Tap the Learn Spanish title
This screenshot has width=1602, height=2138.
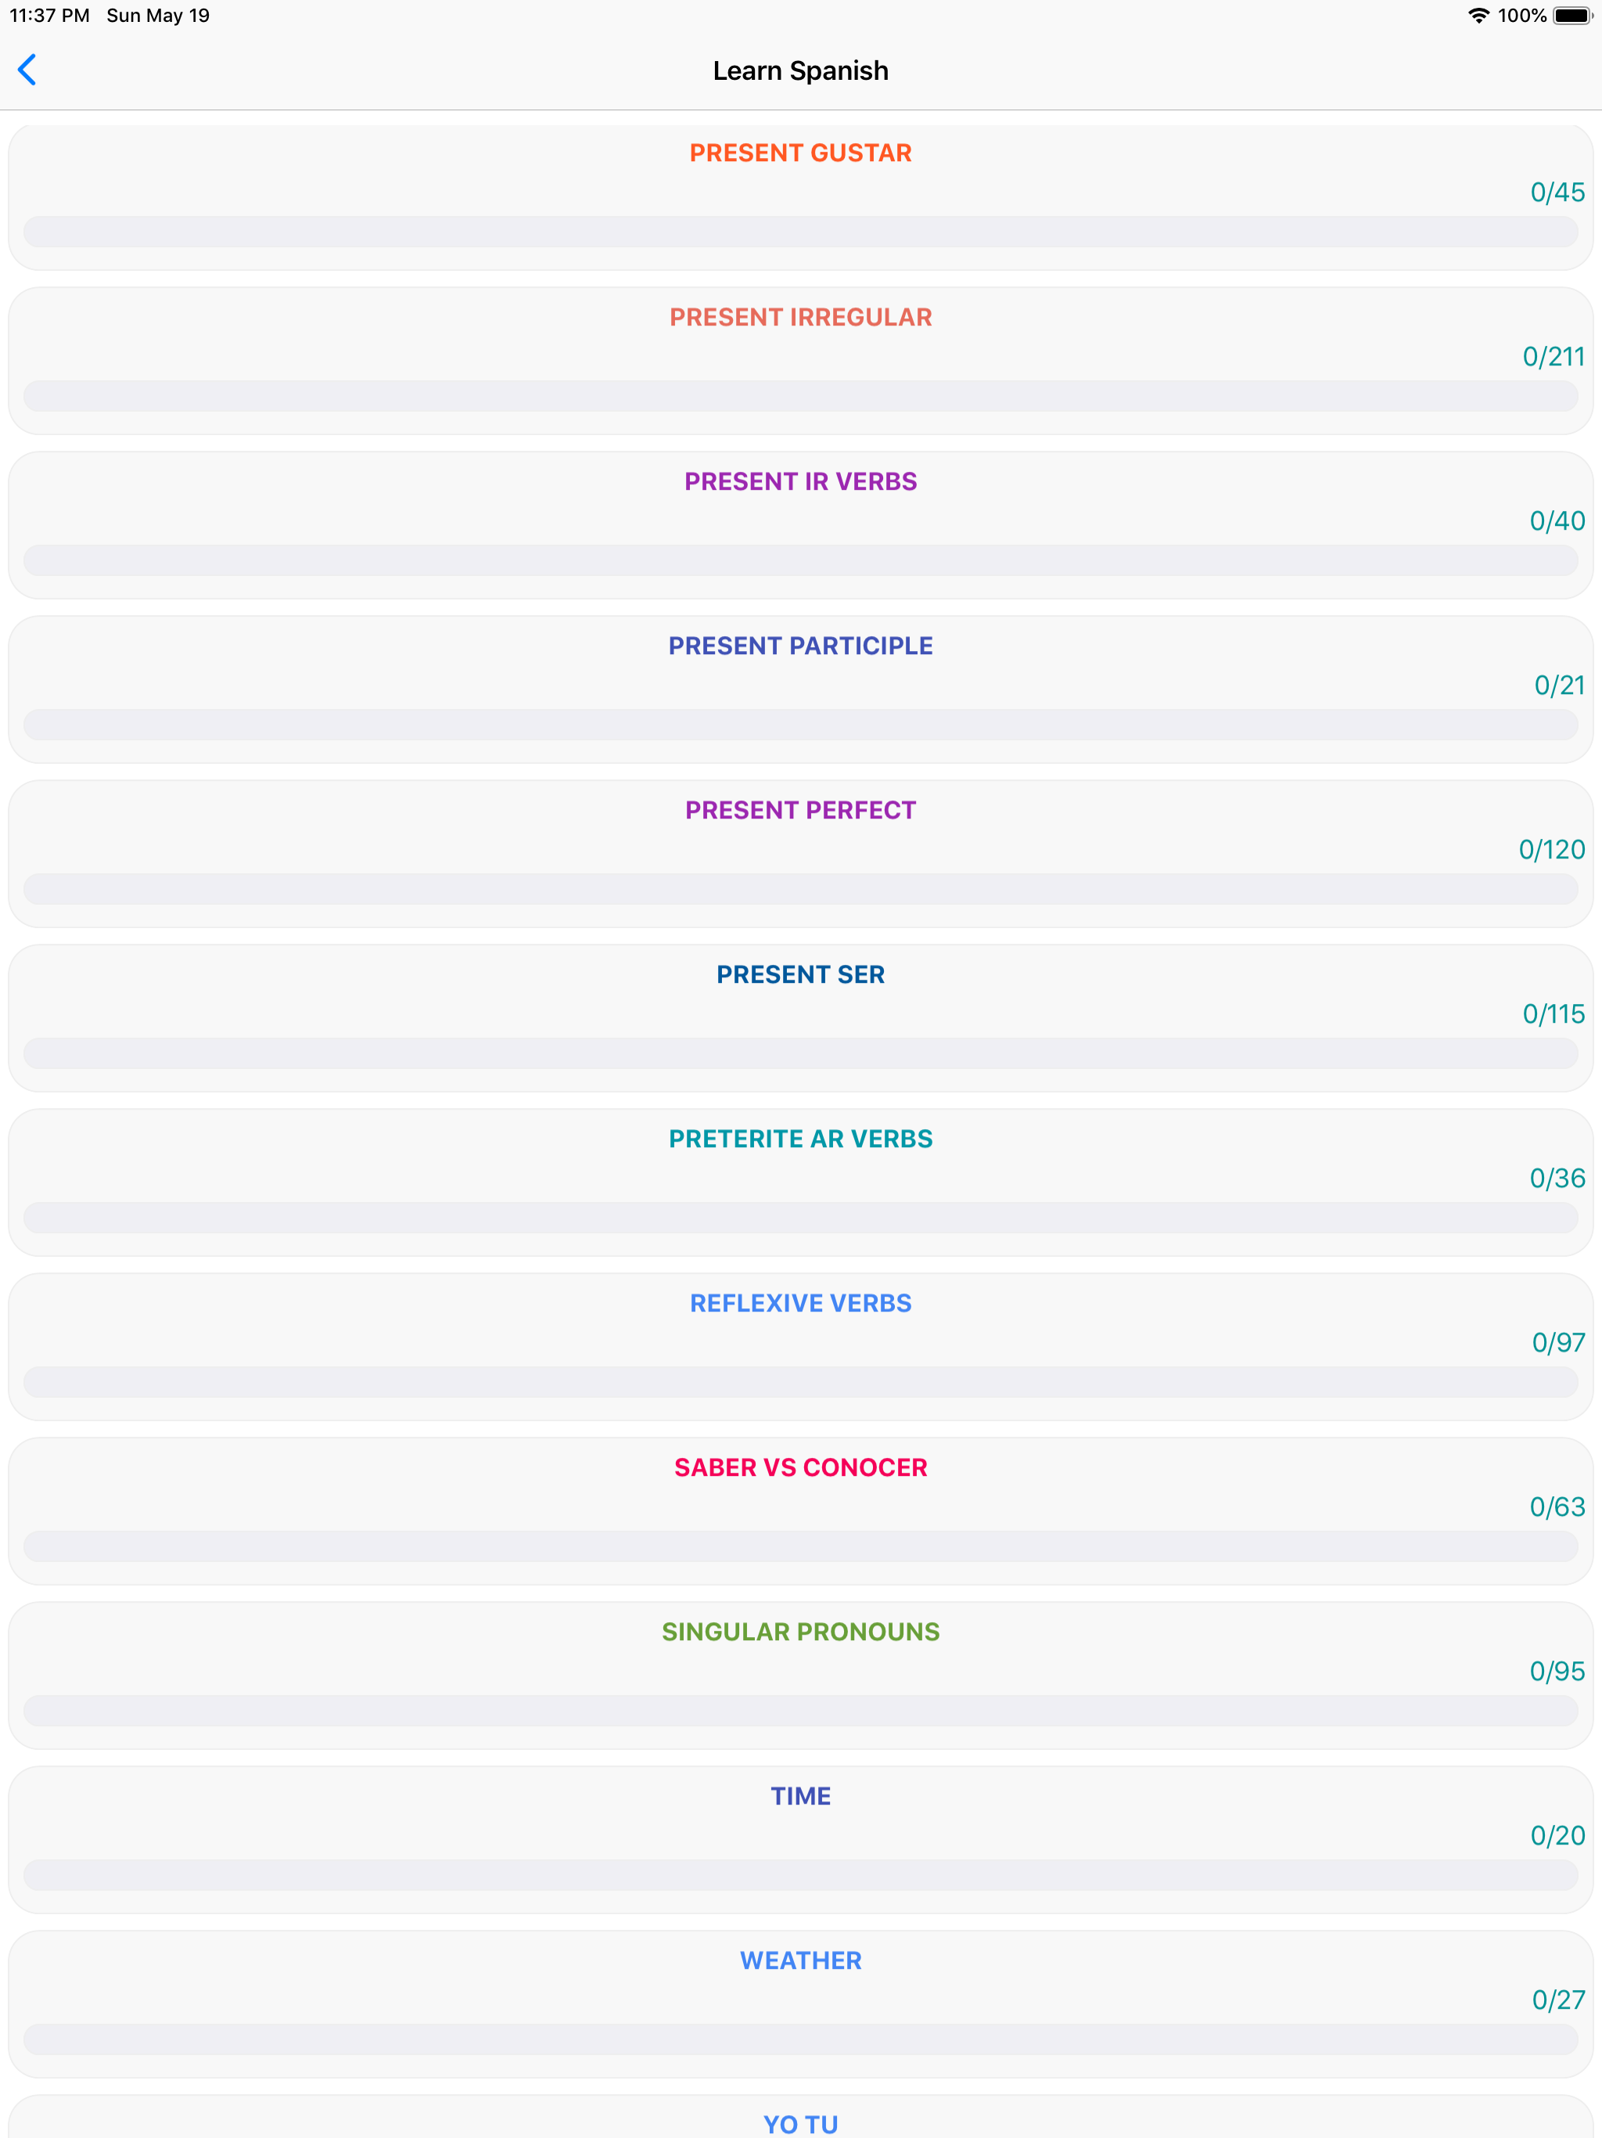[800, 70]
